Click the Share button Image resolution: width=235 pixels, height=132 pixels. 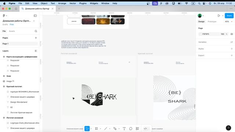tap(229, 15)
